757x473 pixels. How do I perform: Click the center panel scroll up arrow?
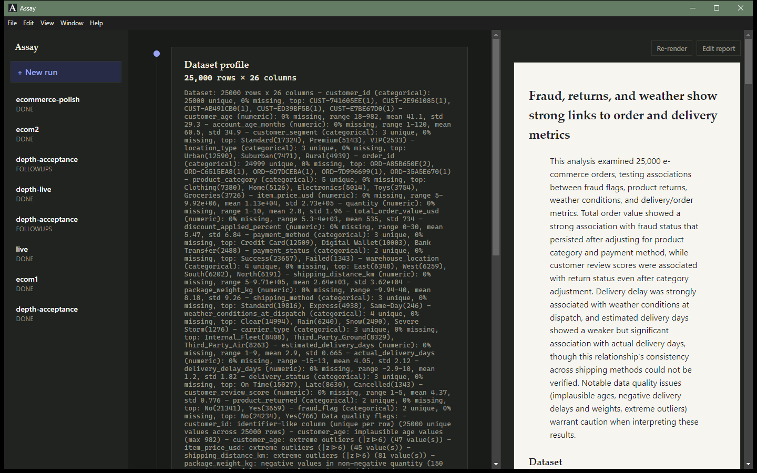coord(496,35)
